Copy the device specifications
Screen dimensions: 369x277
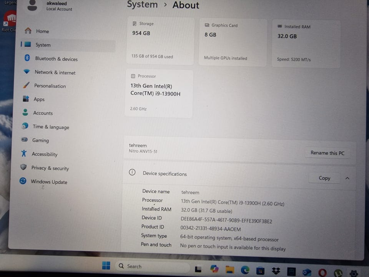pyautogui.click(x=324, y=178)
